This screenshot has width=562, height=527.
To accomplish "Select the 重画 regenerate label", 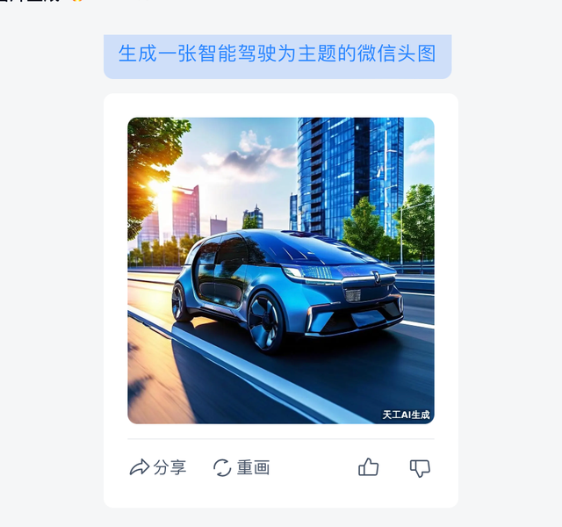I will pyautogui.click(x=253, y=467).
